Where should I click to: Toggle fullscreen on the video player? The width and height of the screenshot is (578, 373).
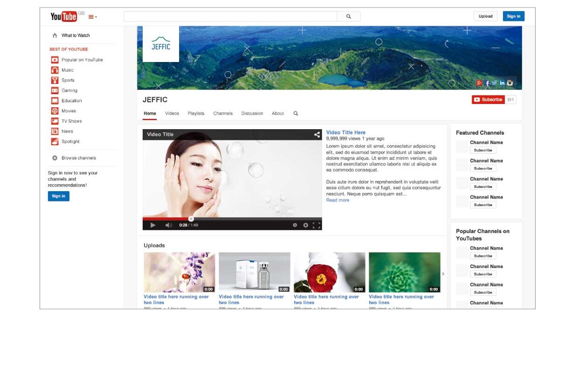click(x=317, y=225)
